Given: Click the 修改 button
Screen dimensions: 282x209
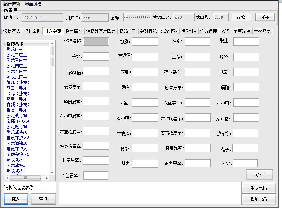Looking at the screenshot, I should pyautogui.click(x=259, y=175).
